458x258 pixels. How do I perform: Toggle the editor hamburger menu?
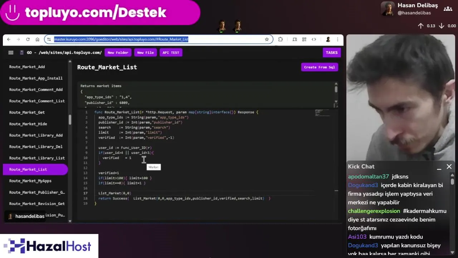point(11,53)
